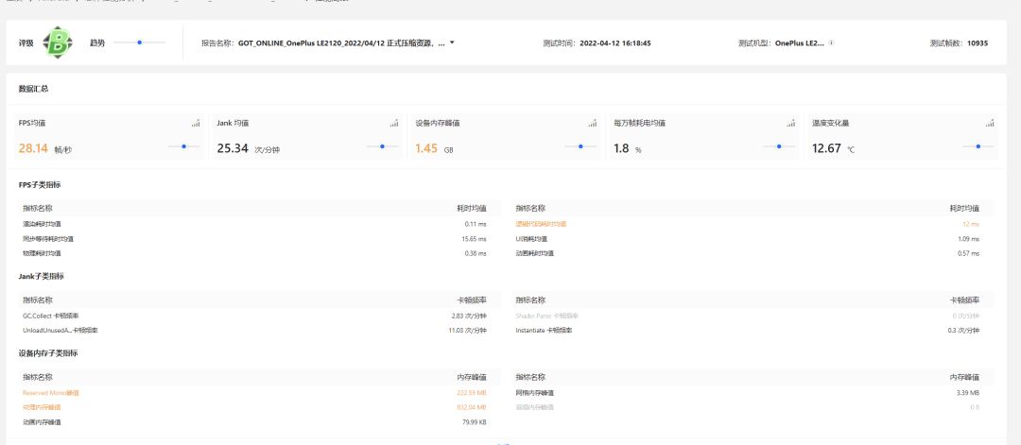This screenshot has width=1021, height=445.
Task: Open the Reserved Mono峰值 orange link
Action: tap(51, 393)
